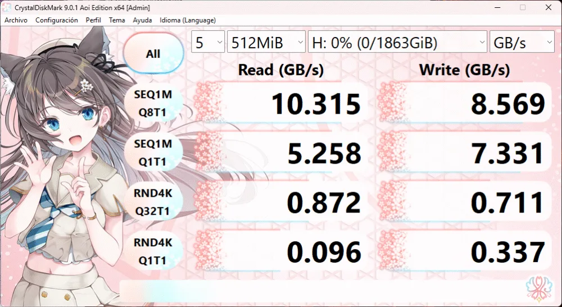Click the cherry blossom logo icon
562x307 pixels.
539,288
